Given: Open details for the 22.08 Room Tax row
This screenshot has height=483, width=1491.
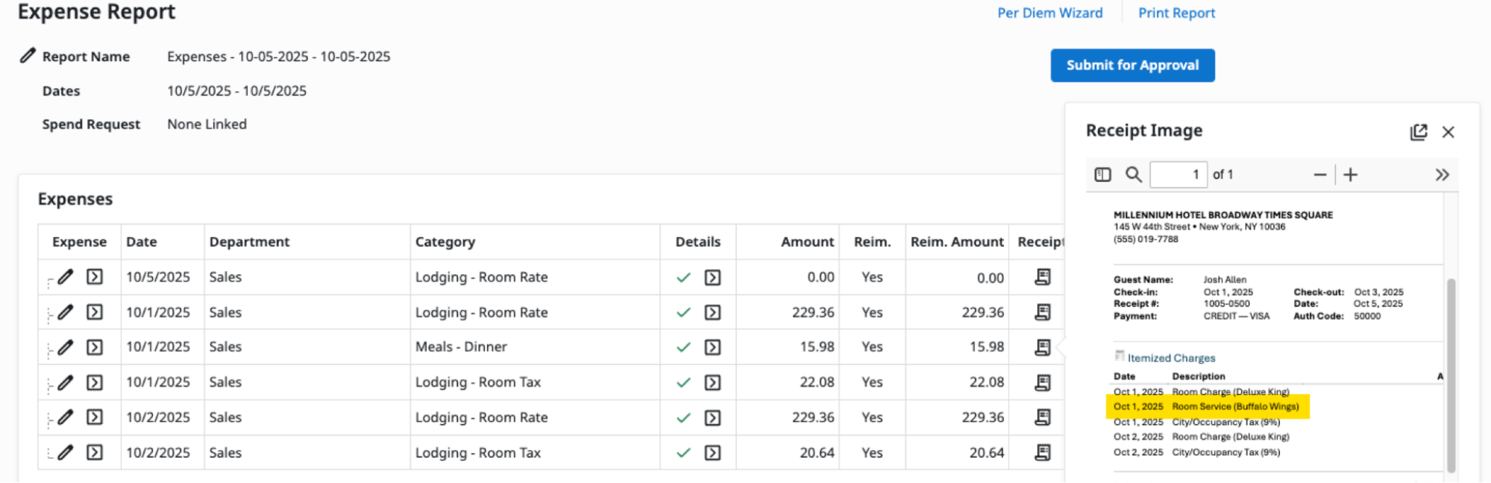Looking at the screenshot, I should pos(712,382).
